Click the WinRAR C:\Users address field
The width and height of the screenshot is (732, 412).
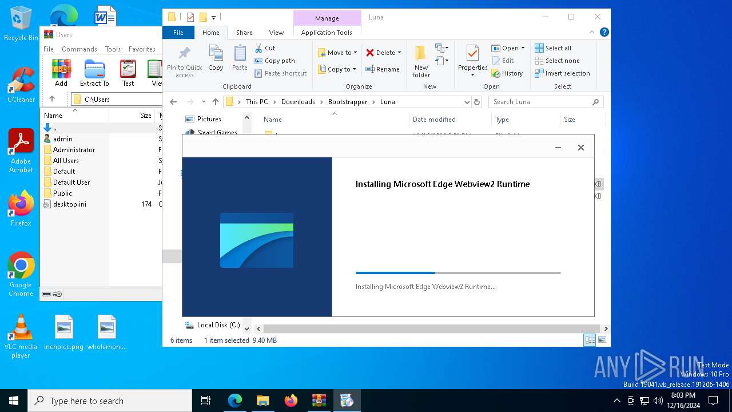click(x=117, y=99)
